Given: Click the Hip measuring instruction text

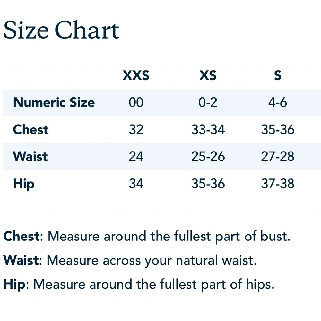Looking at the screenshot, I should (139, 285).
